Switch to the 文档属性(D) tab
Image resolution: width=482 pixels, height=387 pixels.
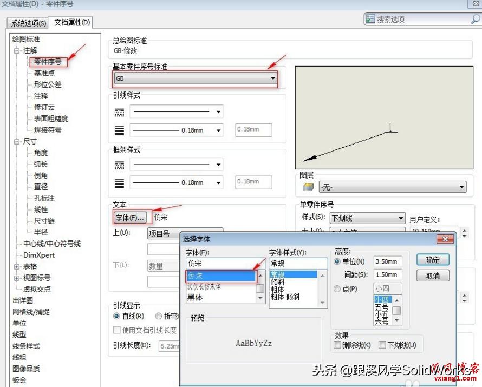coord(71,23)
